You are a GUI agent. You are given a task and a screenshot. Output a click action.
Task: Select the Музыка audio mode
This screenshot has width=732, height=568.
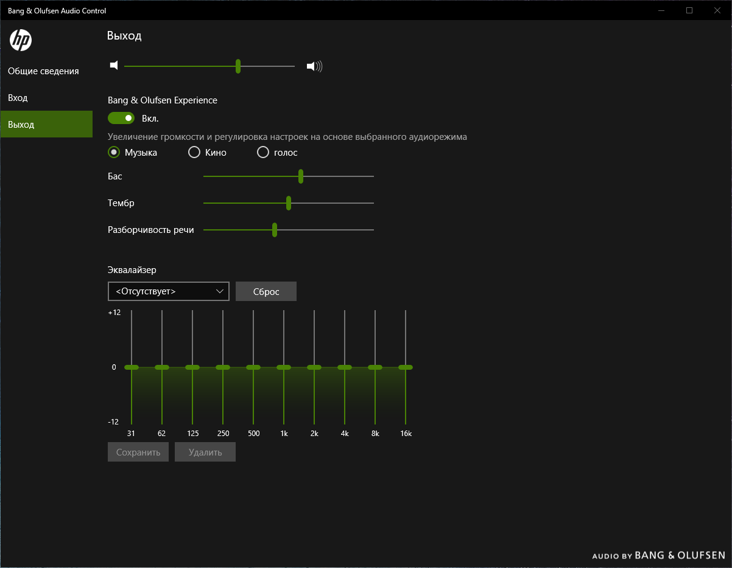point(114,153)
